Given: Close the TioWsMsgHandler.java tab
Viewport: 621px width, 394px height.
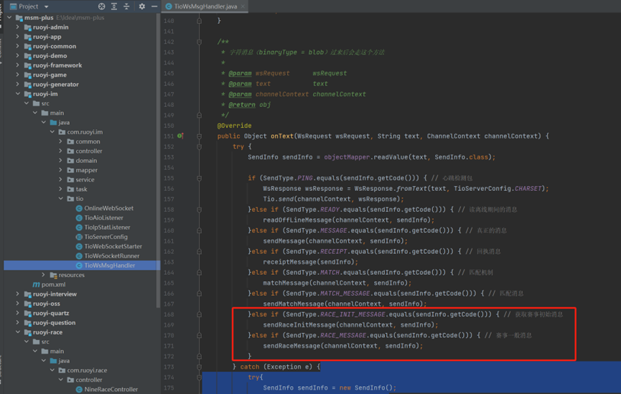Looking at the screenshot, I should [x=243, y=6].
